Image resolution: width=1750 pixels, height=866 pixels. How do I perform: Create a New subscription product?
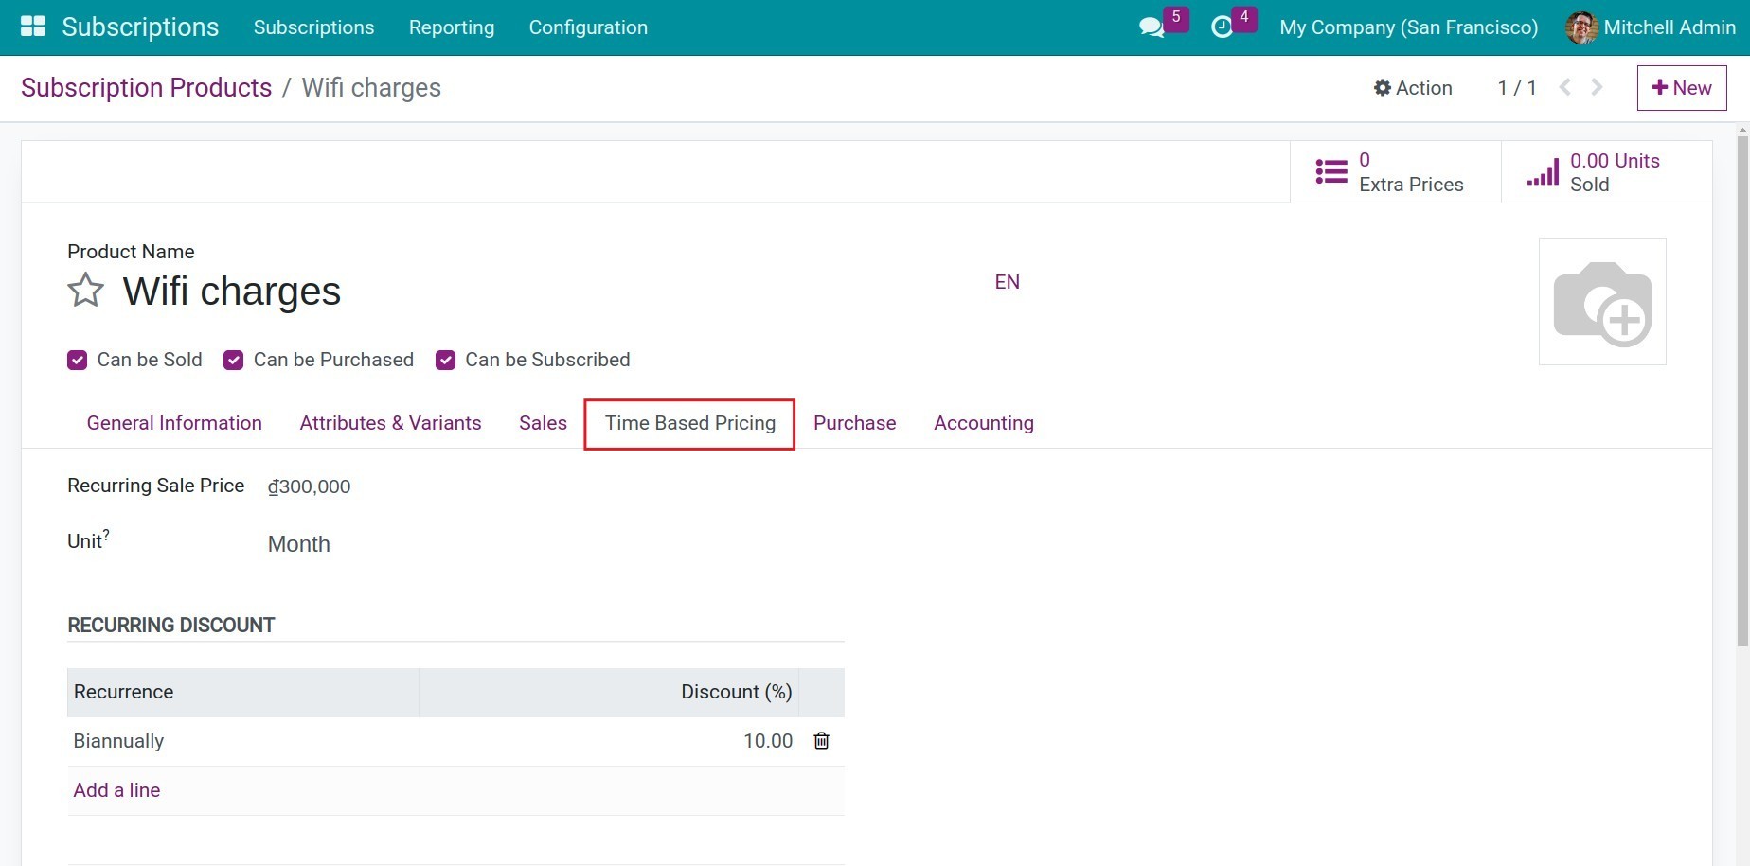[1681, 88]
